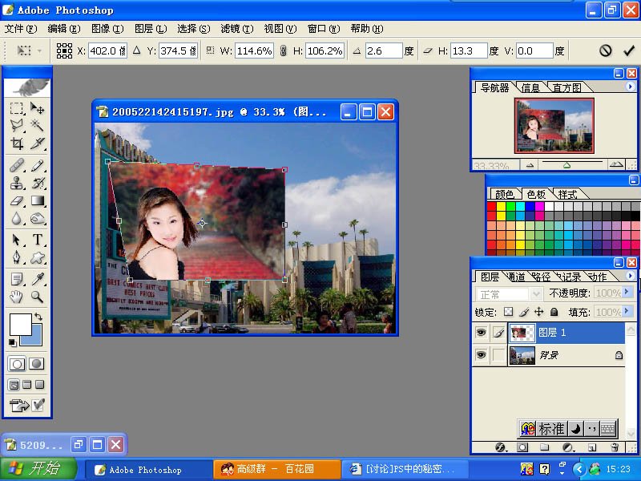
Task: Click the 开始 Start button
Action: [x=38, y=470]
